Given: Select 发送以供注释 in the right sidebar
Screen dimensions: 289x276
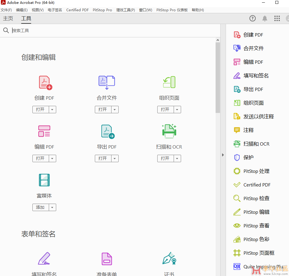Looking at the screenshot, I should [254, 117].
